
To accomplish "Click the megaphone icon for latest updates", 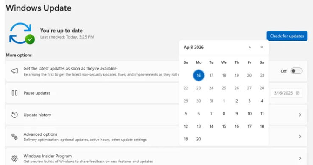I will [x=14, y=71].
